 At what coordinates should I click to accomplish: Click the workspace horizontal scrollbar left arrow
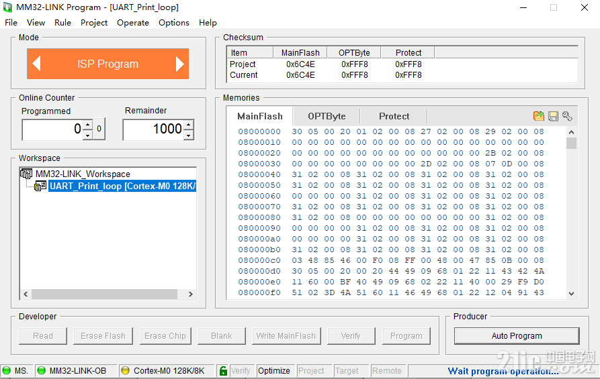point(26,294)
